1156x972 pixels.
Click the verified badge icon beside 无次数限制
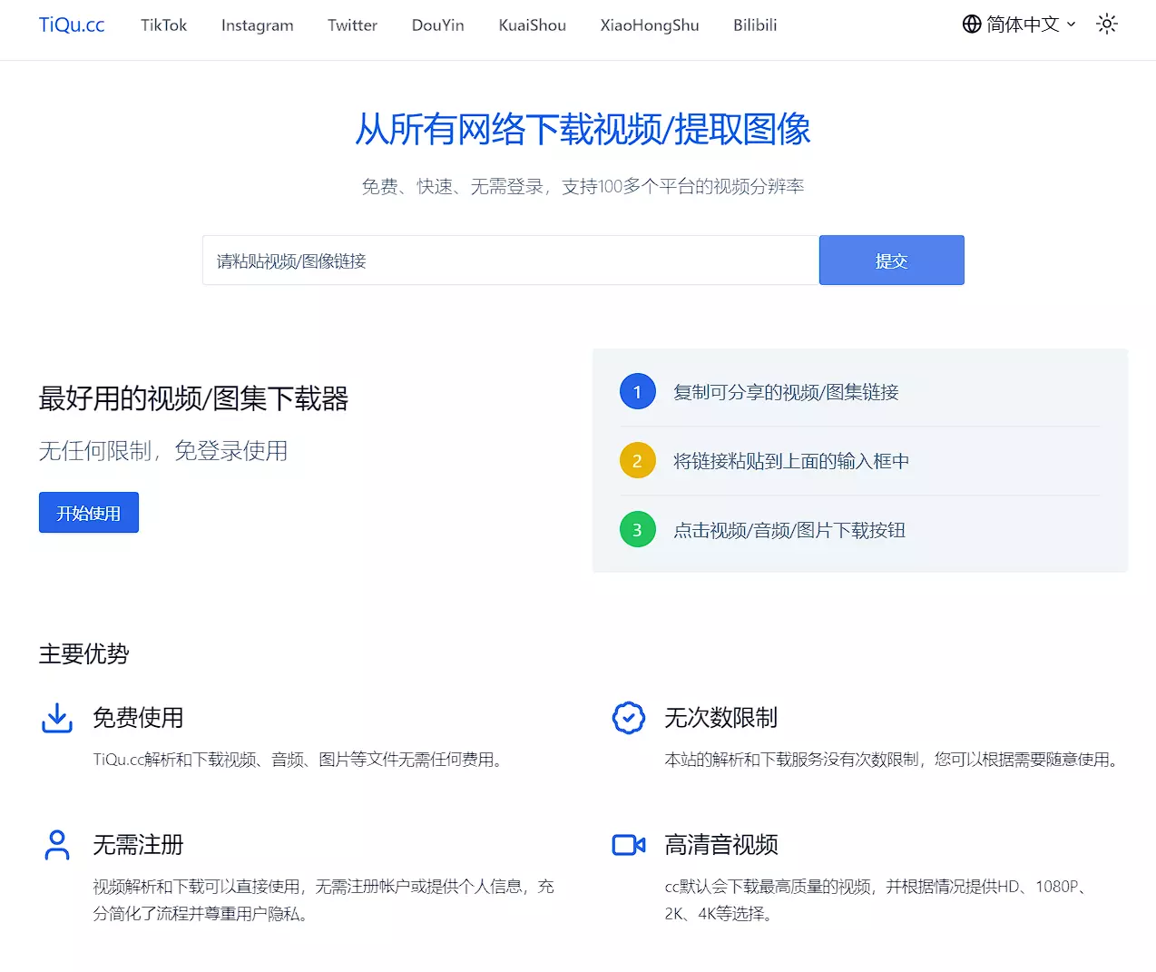pyautogui.click(x=628, y=718)
